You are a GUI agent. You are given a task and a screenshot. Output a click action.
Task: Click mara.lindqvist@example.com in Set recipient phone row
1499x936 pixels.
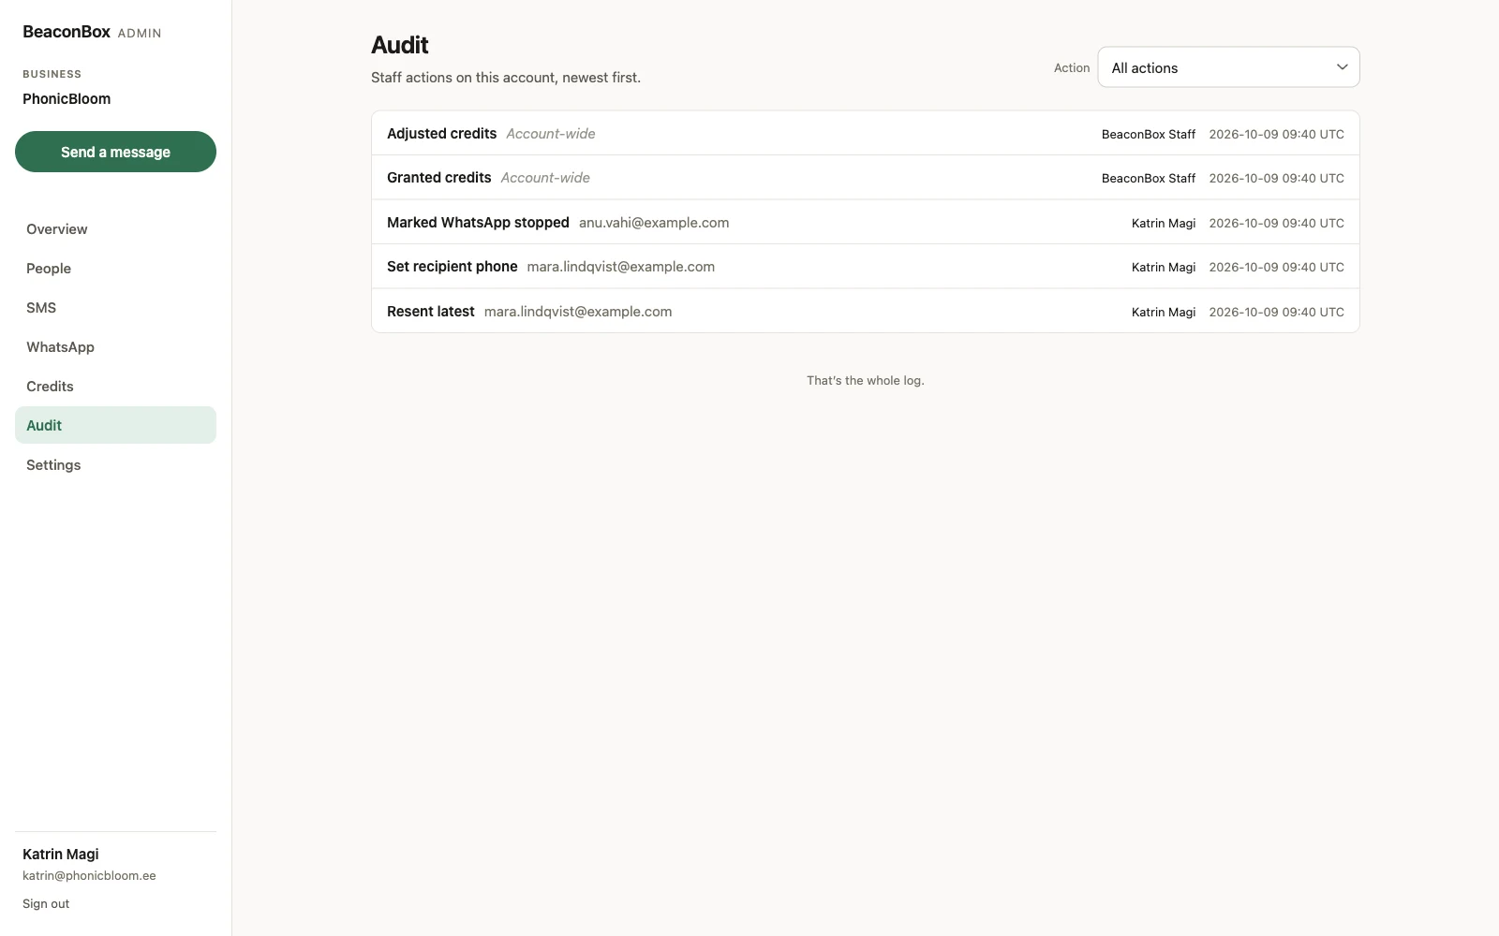point(621,267)
